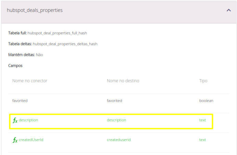
Task: Click the Nome no conector column header
Action: pyautogui.click(x=30, y=81)
